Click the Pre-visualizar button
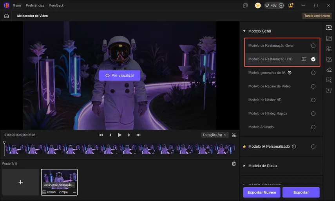 click(x=120, y=75)
